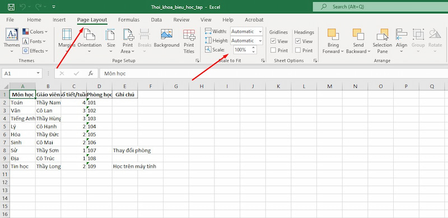Select cell containing Học trên máy tính
Screen dimensions: 448x218
(x=125, y=167)
